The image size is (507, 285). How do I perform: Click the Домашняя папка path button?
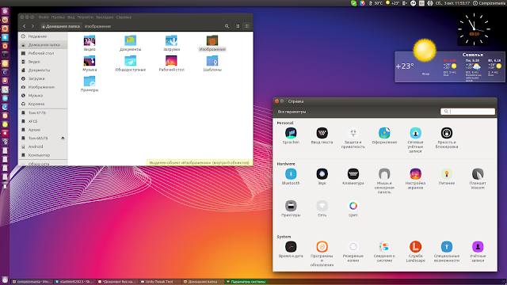click(60, 26)
